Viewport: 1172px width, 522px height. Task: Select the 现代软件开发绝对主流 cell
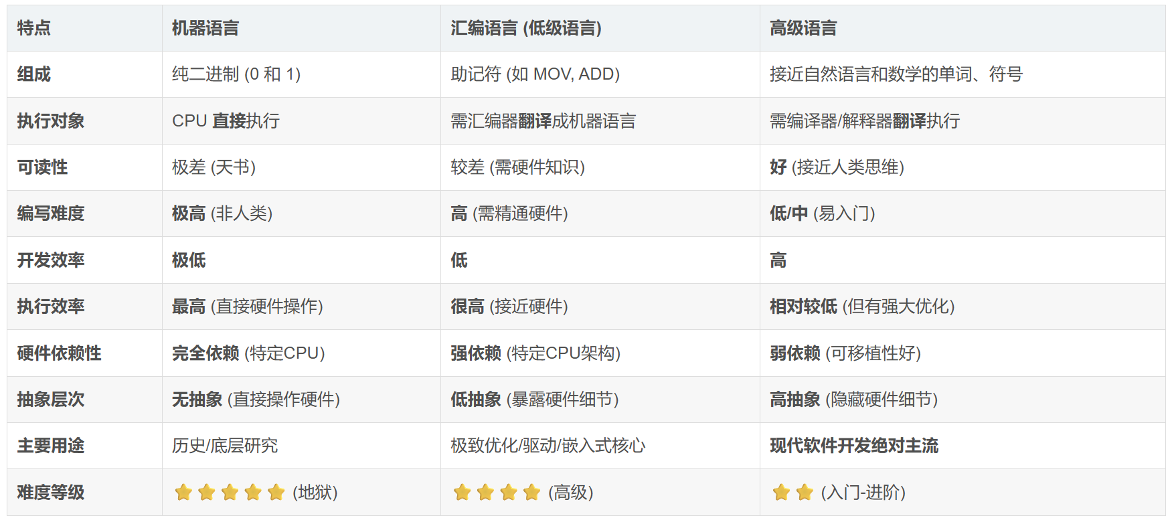(x=854, y=446)
